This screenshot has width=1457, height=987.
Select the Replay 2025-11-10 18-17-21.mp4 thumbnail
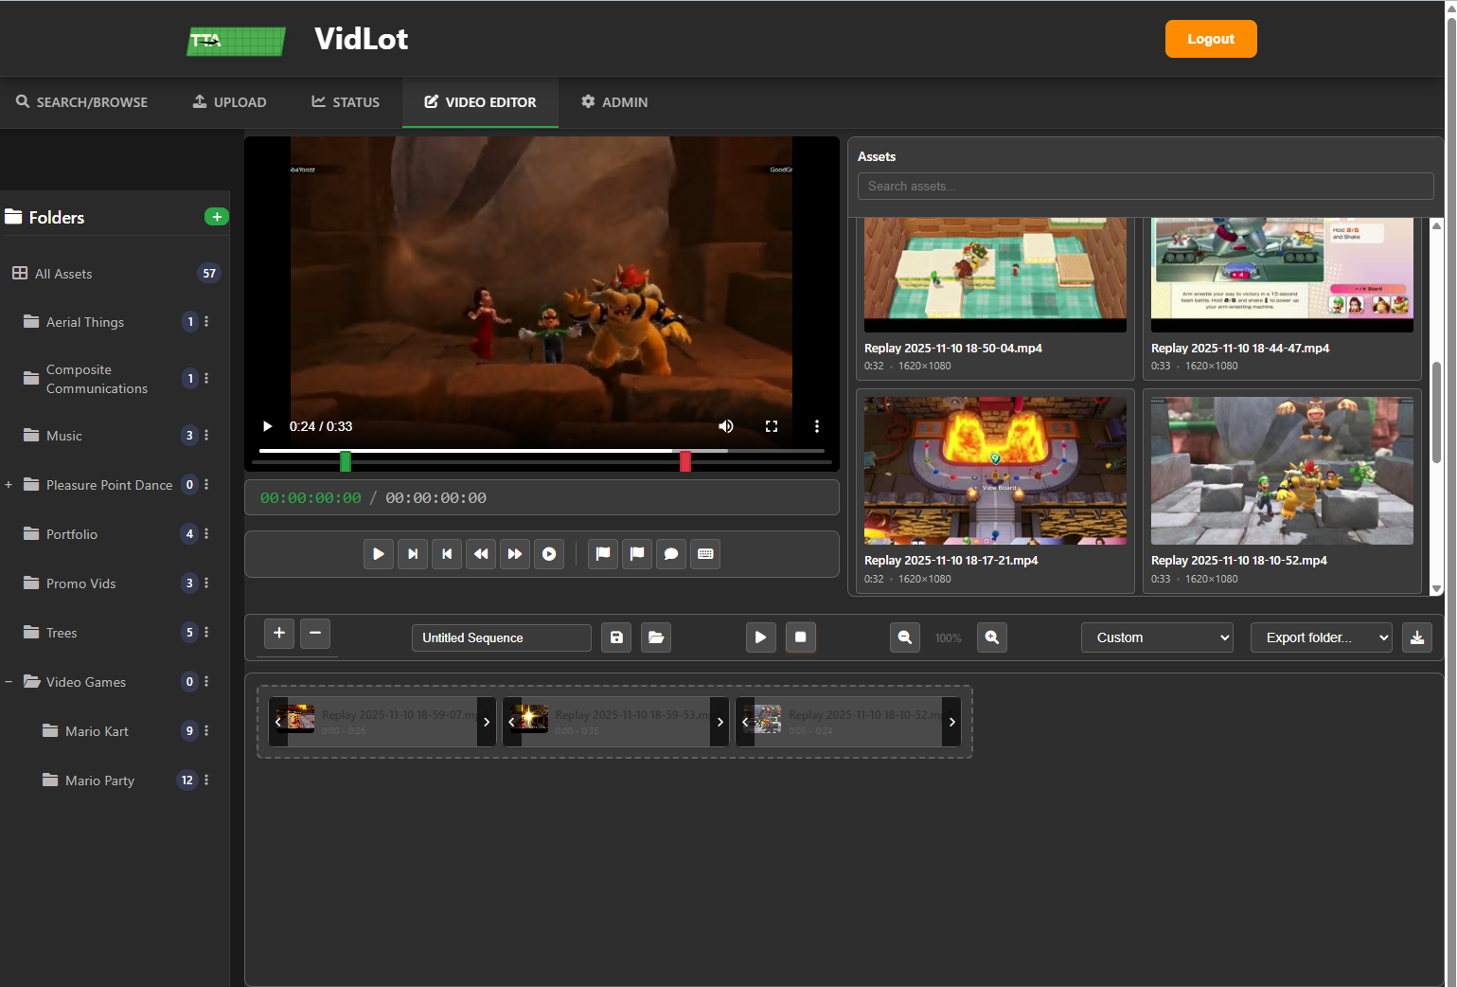(x=994, y=471)
